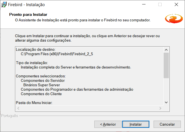The image size is (185, 132).
Task: Cancel setup with the Cancelar button
Action: [x=167, y=125]
